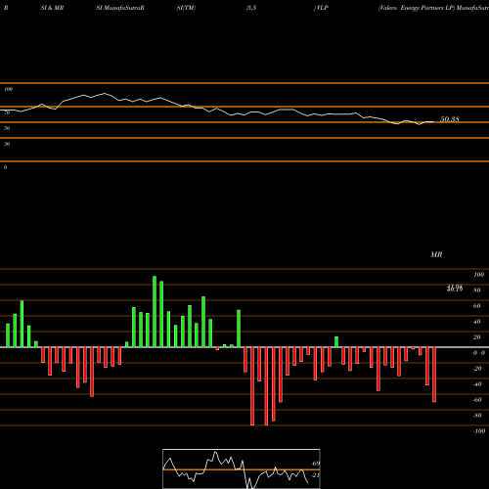Click the MR axis label 20
This screenshot has height=489, width=489.
pyautogui.click(x=477, y=337)
